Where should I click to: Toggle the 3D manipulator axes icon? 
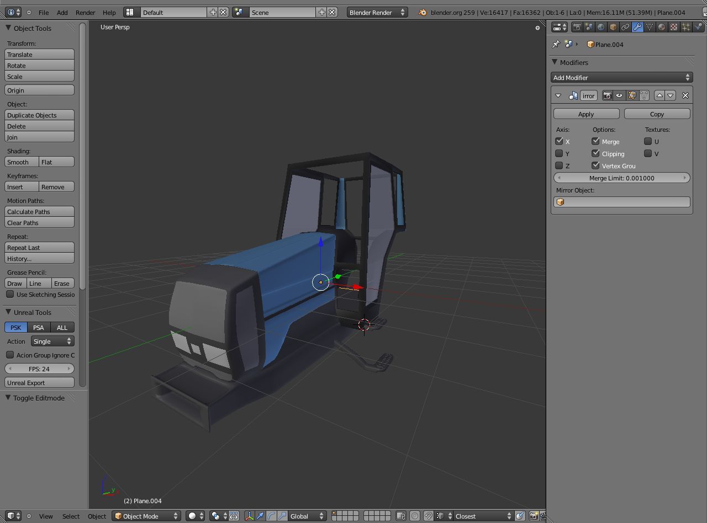tap(250, 516)
